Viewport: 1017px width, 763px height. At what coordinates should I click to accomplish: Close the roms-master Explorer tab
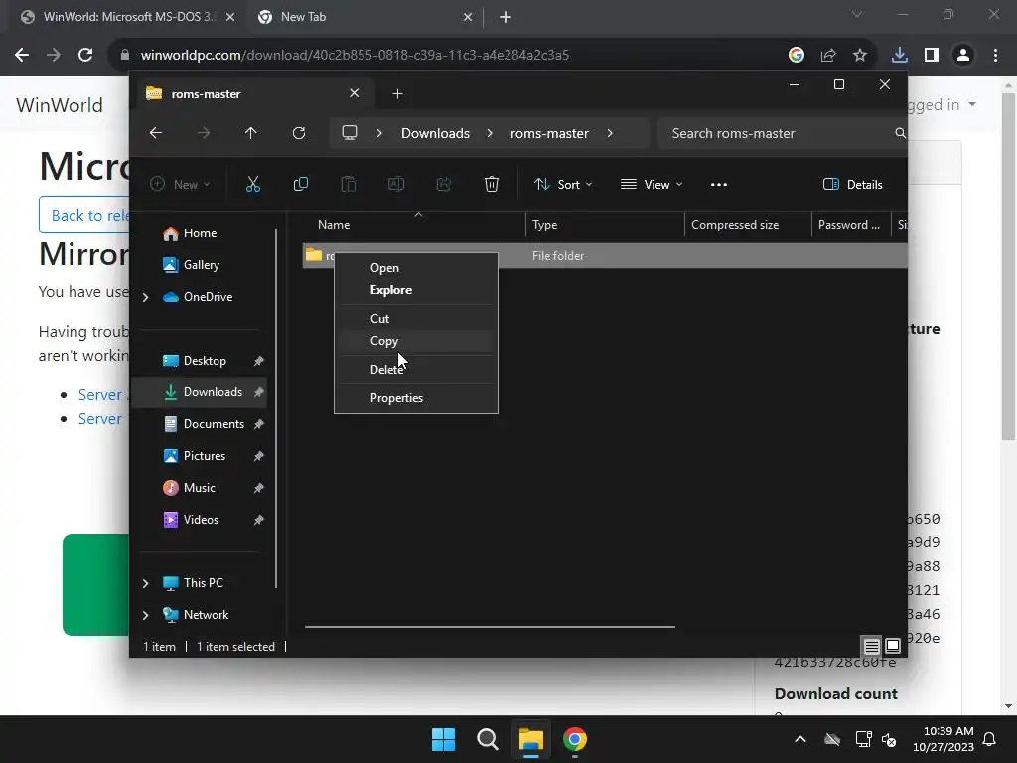click(355, 93)
